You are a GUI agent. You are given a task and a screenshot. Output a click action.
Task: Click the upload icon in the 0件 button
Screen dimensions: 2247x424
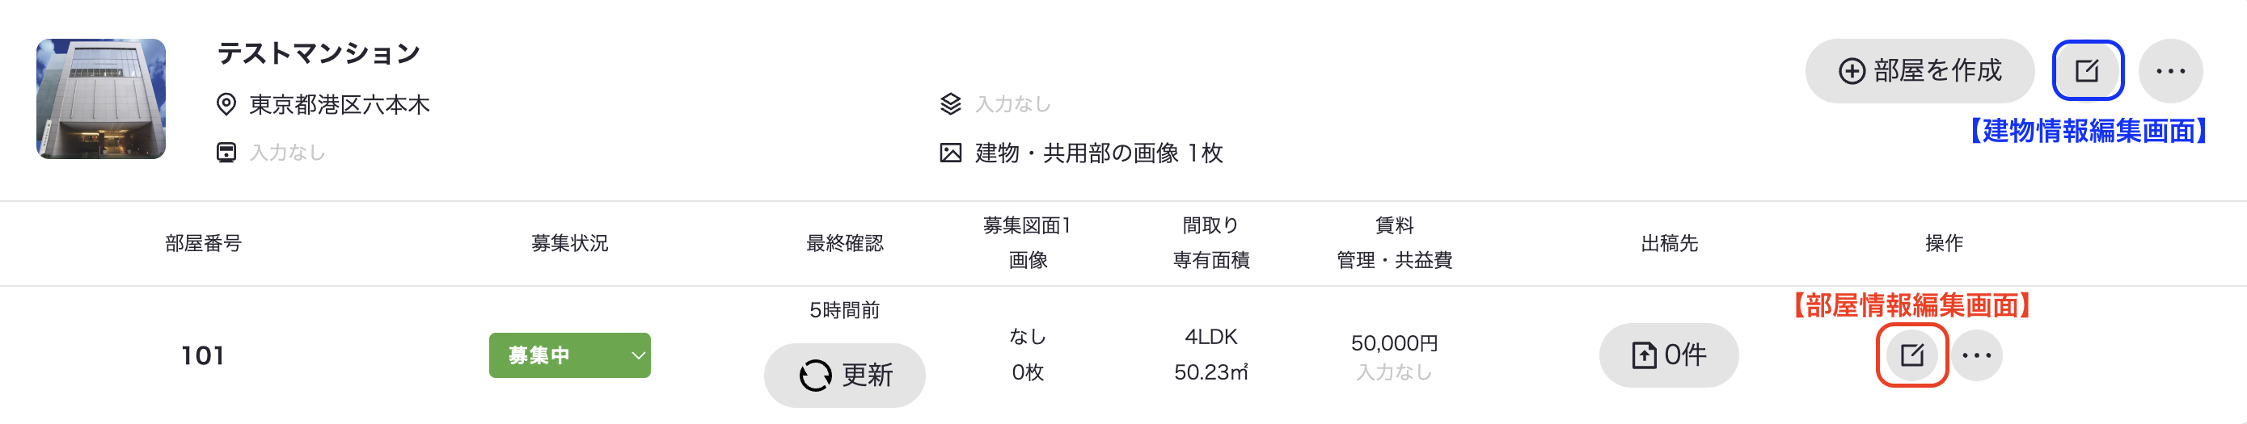pyautogui.click(x=1643, y=355)
